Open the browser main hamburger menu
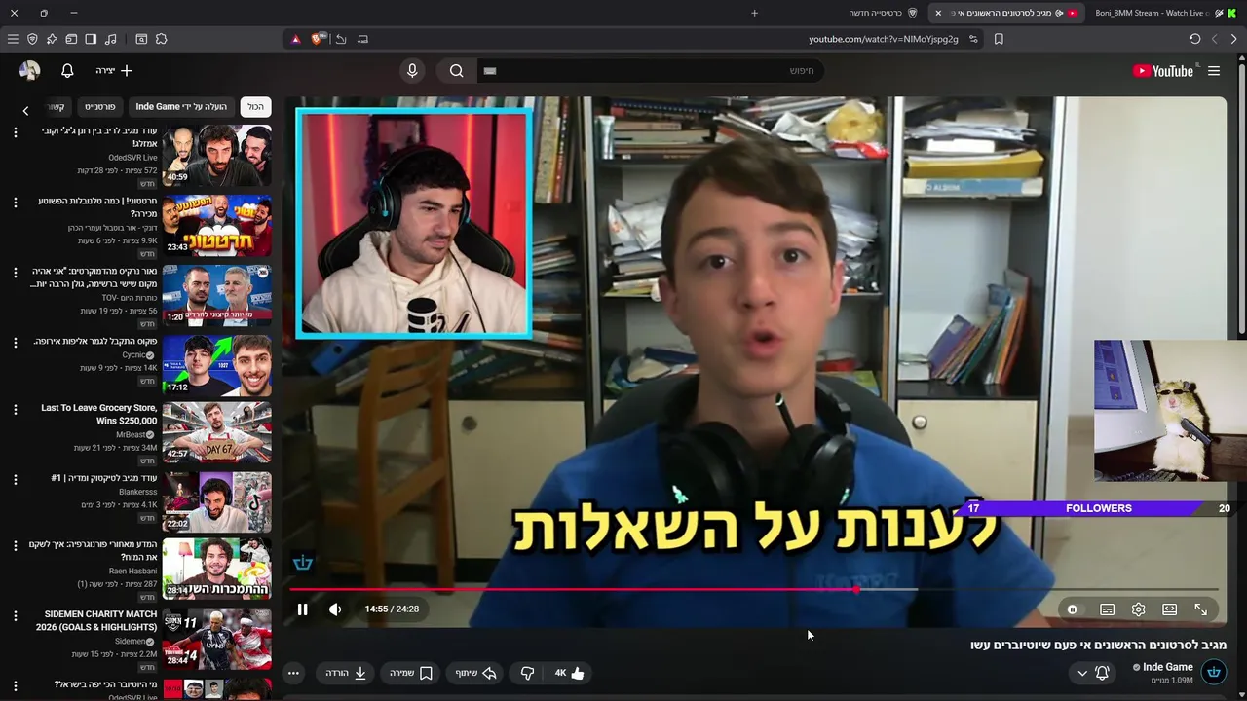This screenshot has width=1247, height=701. [13, 39]
